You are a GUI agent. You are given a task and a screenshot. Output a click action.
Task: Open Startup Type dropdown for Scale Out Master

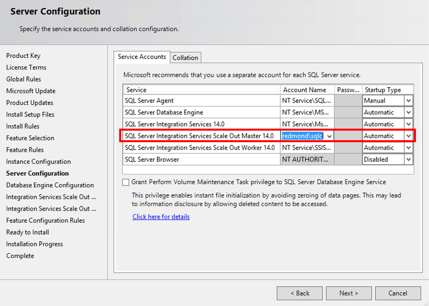pyautogui.click(x=408, y=136)
